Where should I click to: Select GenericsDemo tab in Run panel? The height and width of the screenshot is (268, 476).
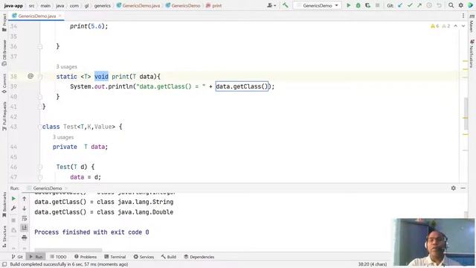47,188
